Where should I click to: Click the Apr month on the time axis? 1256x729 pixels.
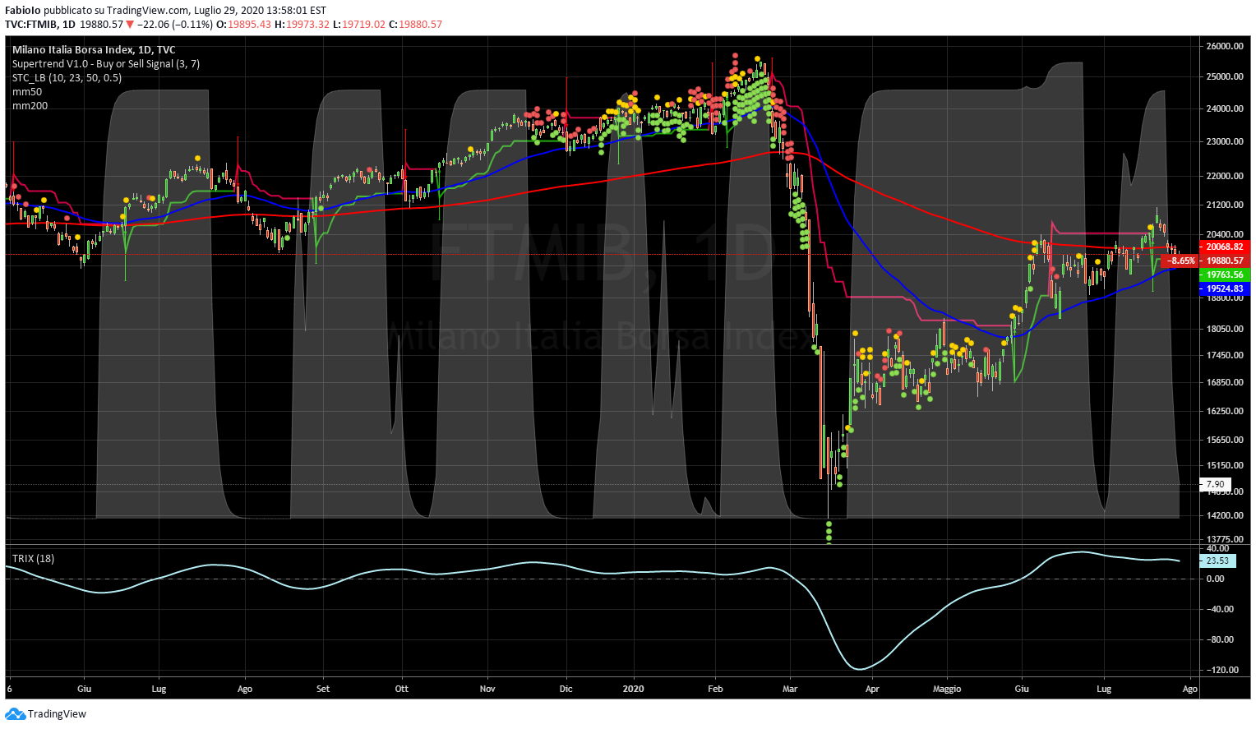(x=872, y=689)
